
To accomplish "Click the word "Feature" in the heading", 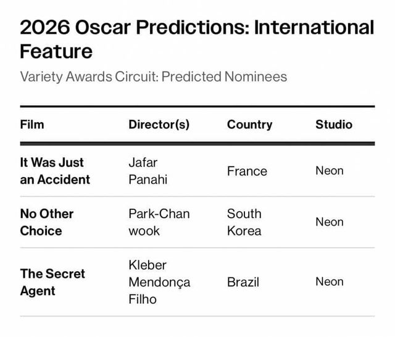I will 56,51.
